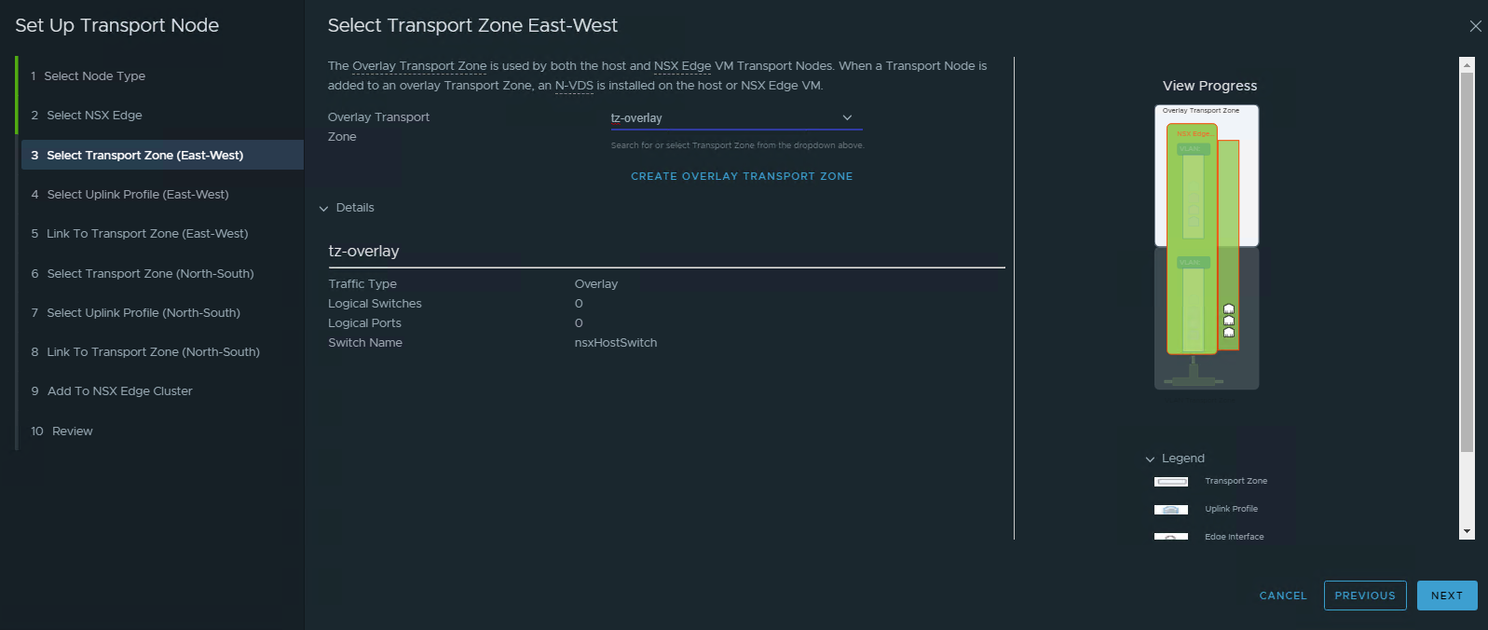
Task: Click the Traffic Type label
Action: coord(362,284)
